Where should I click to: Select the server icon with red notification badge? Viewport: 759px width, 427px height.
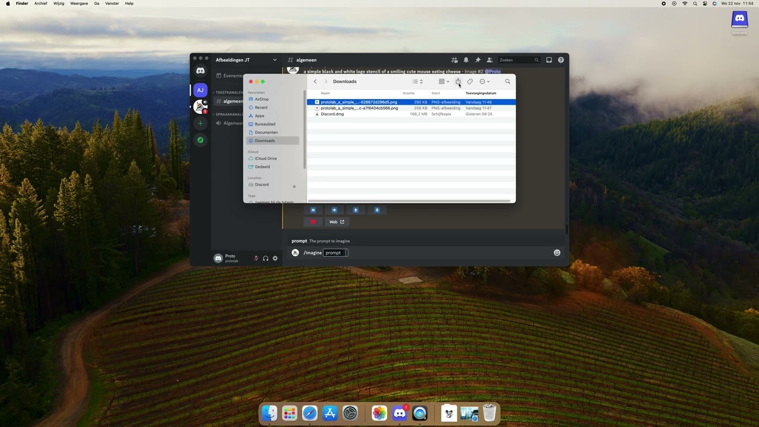(200, 107)
